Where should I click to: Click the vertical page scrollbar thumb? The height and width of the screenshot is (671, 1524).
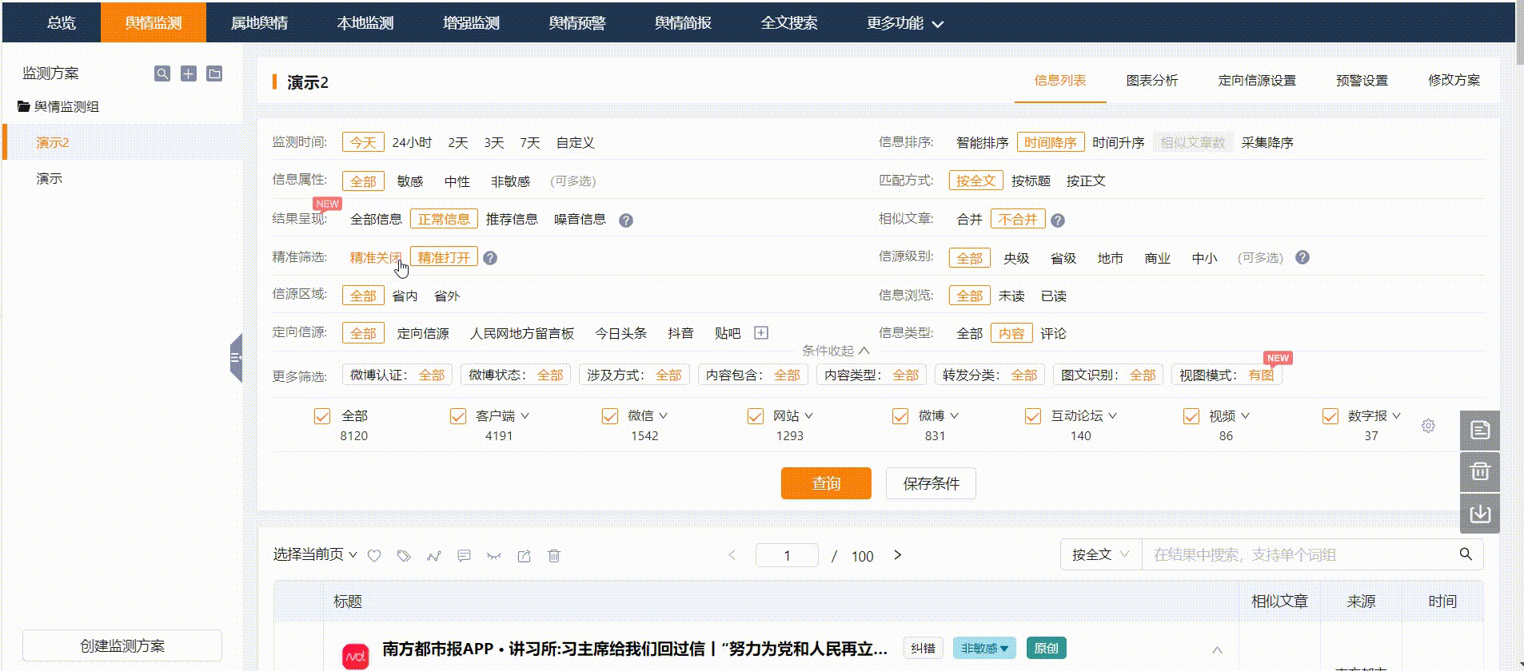(1519, 34)
